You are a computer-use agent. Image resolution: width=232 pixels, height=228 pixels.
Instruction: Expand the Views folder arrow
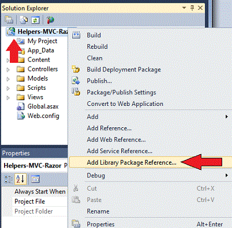8,98
